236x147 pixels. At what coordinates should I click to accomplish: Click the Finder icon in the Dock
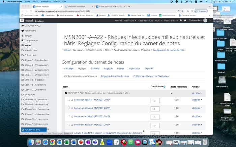pos(31,142)
